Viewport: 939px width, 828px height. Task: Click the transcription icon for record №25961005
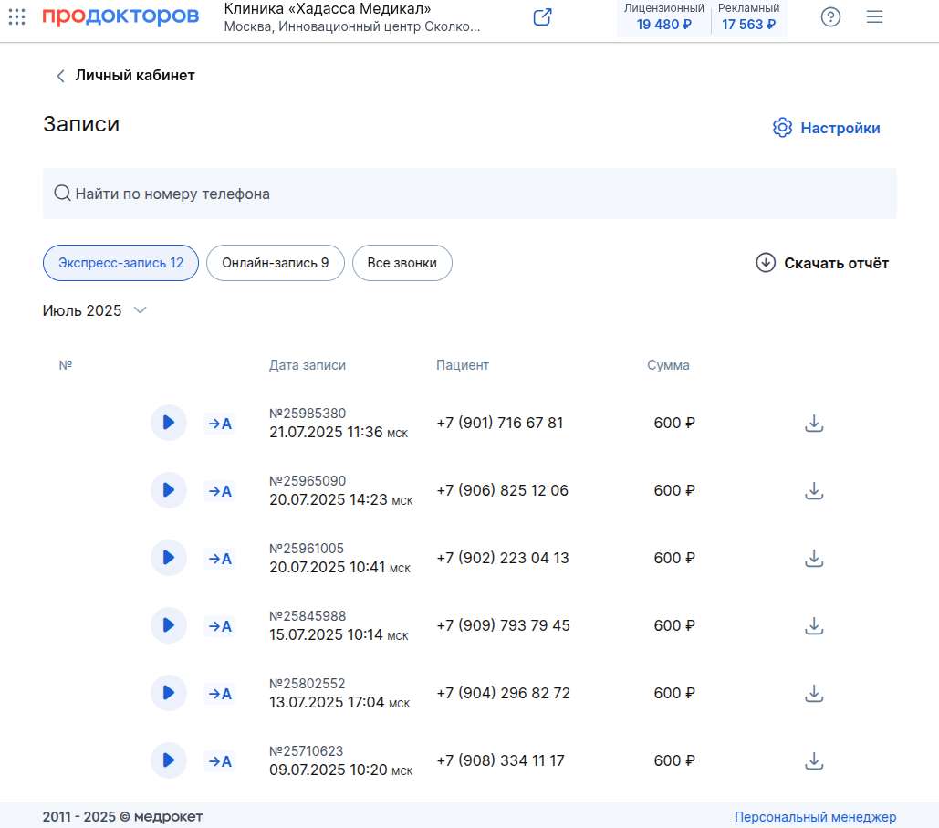[x=220, y=559]
